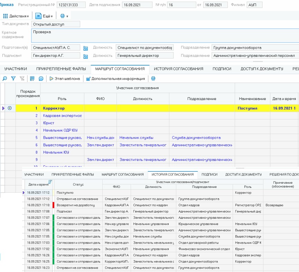
Task: Click the Действия grid icon
Action: click(x=5, y=16)
